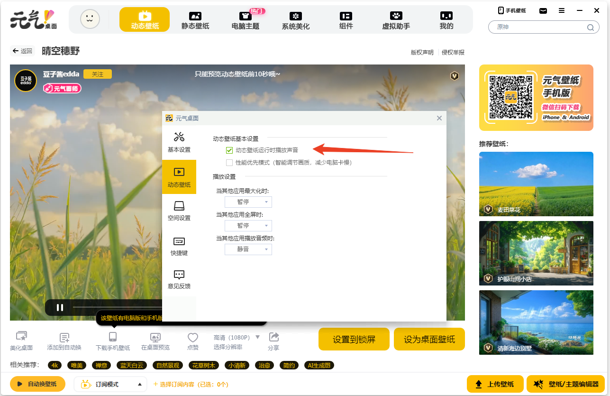Viewport: 610px width, 396px height.
Task: Open the 静态壁纸 section
Action: pos(196,20)
